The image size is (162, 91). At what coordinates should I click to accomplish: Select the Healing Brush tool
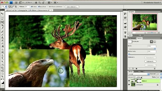click(x=2, y=31)
